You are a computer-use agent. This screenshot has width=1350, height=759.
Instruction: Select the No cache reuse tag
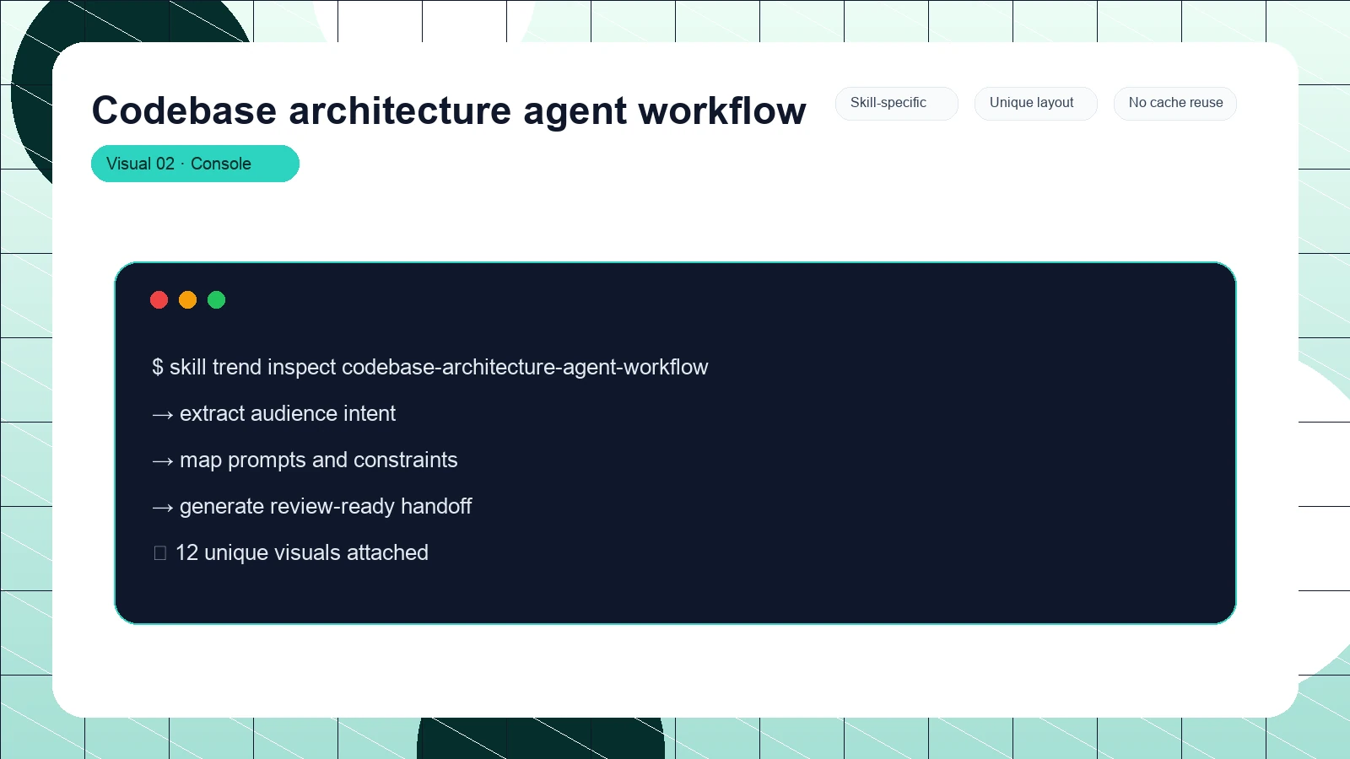(1174, 103)
